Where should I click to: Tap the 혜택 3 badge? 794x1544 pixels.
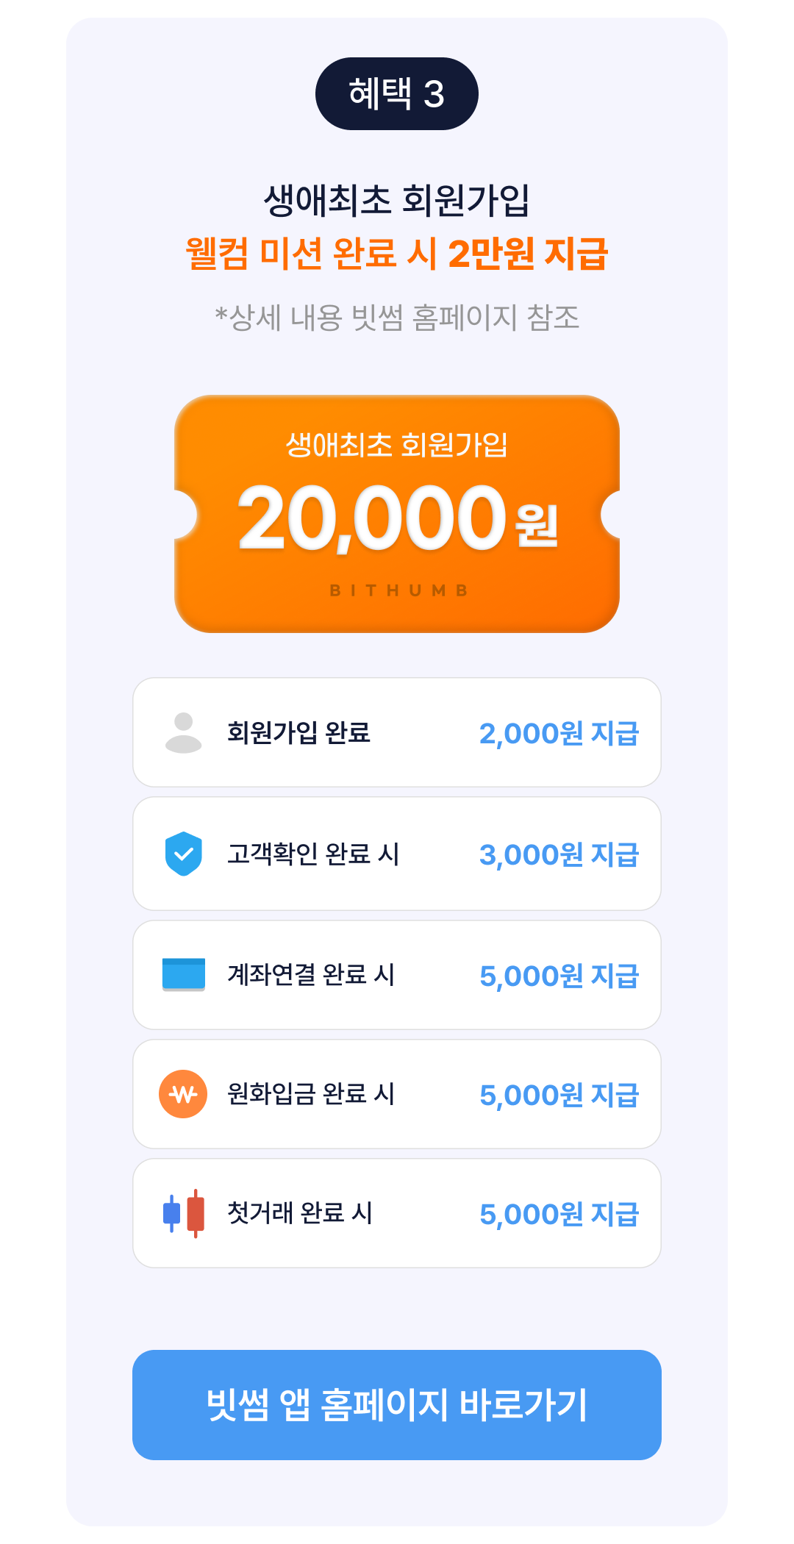(x=397, y=94)
